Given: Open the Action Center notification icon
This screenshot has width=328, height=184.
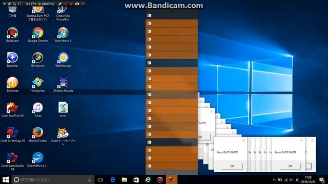Looking at the screenshot, I should (322, 180).
